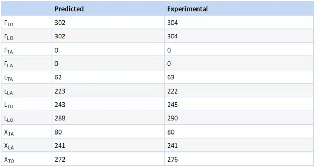The image size is (315, 167).
Task: Select the ΓTO row label cell
Action: (9, 23)
